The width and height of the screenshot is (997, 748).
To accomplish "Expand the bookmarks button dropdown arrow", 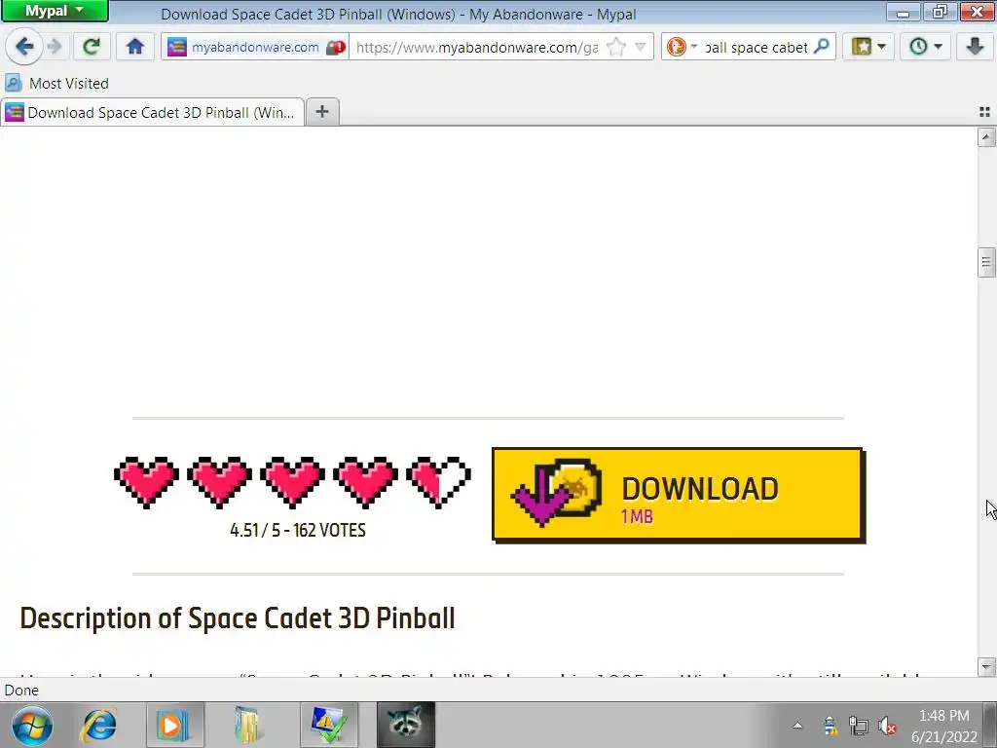I will (x=881, y=47).
